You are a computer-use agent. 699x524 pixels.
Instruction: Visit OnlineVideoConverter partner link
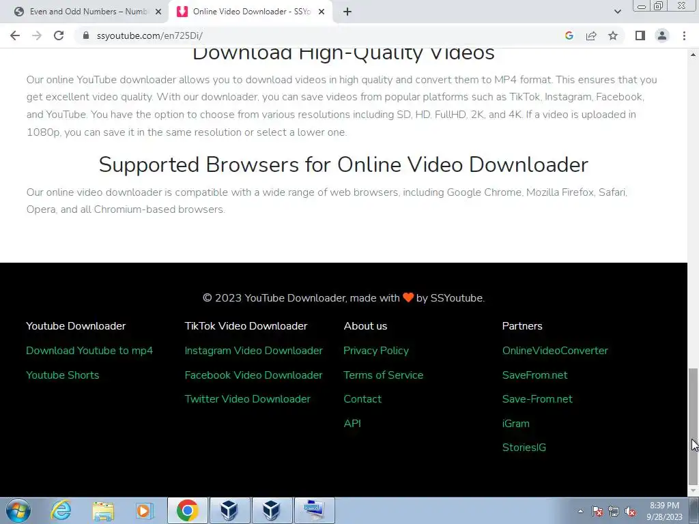pyautogui.click(x=555, y=351)
